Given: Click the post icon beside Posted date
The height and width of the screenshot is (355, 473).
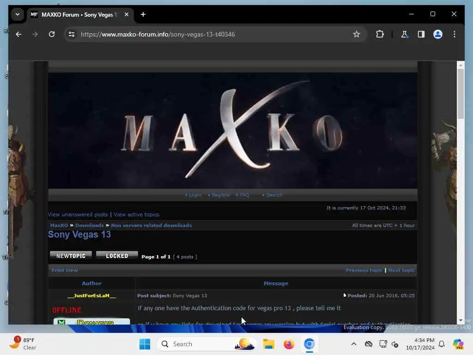Looking at the screenshot, I should (345, 295).
